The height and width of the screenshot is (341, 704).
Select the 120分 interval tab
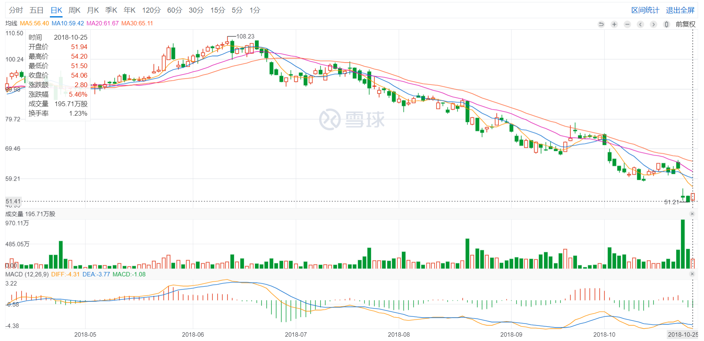[x=151, y=10]
